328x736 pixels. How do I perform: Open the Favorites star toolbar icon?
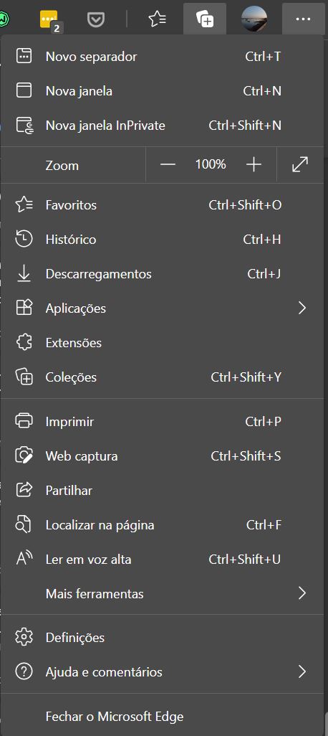[x=157, y=19]
